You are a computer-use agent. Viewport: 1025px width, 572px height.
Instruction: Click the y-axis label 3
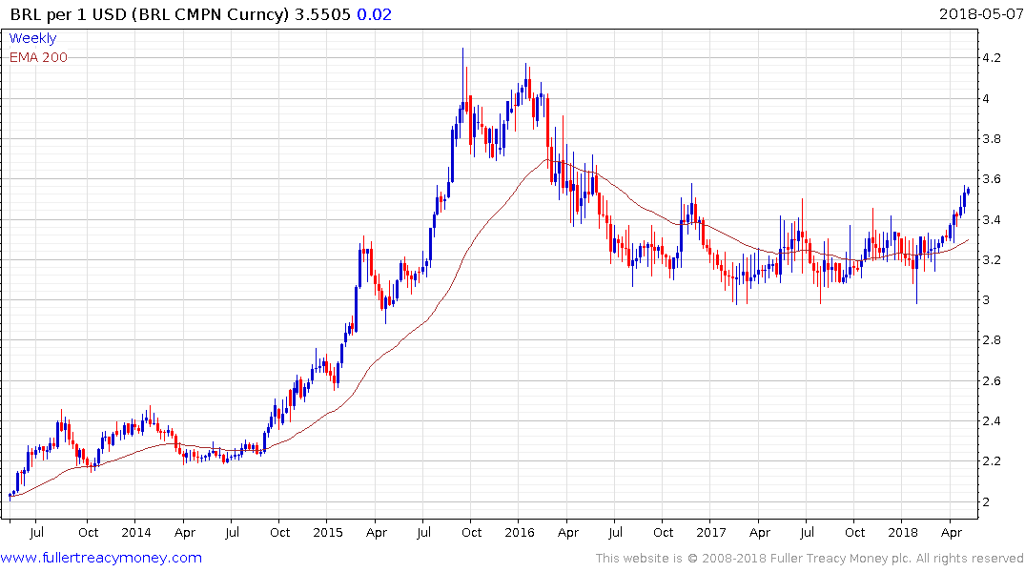pos(986,300)
